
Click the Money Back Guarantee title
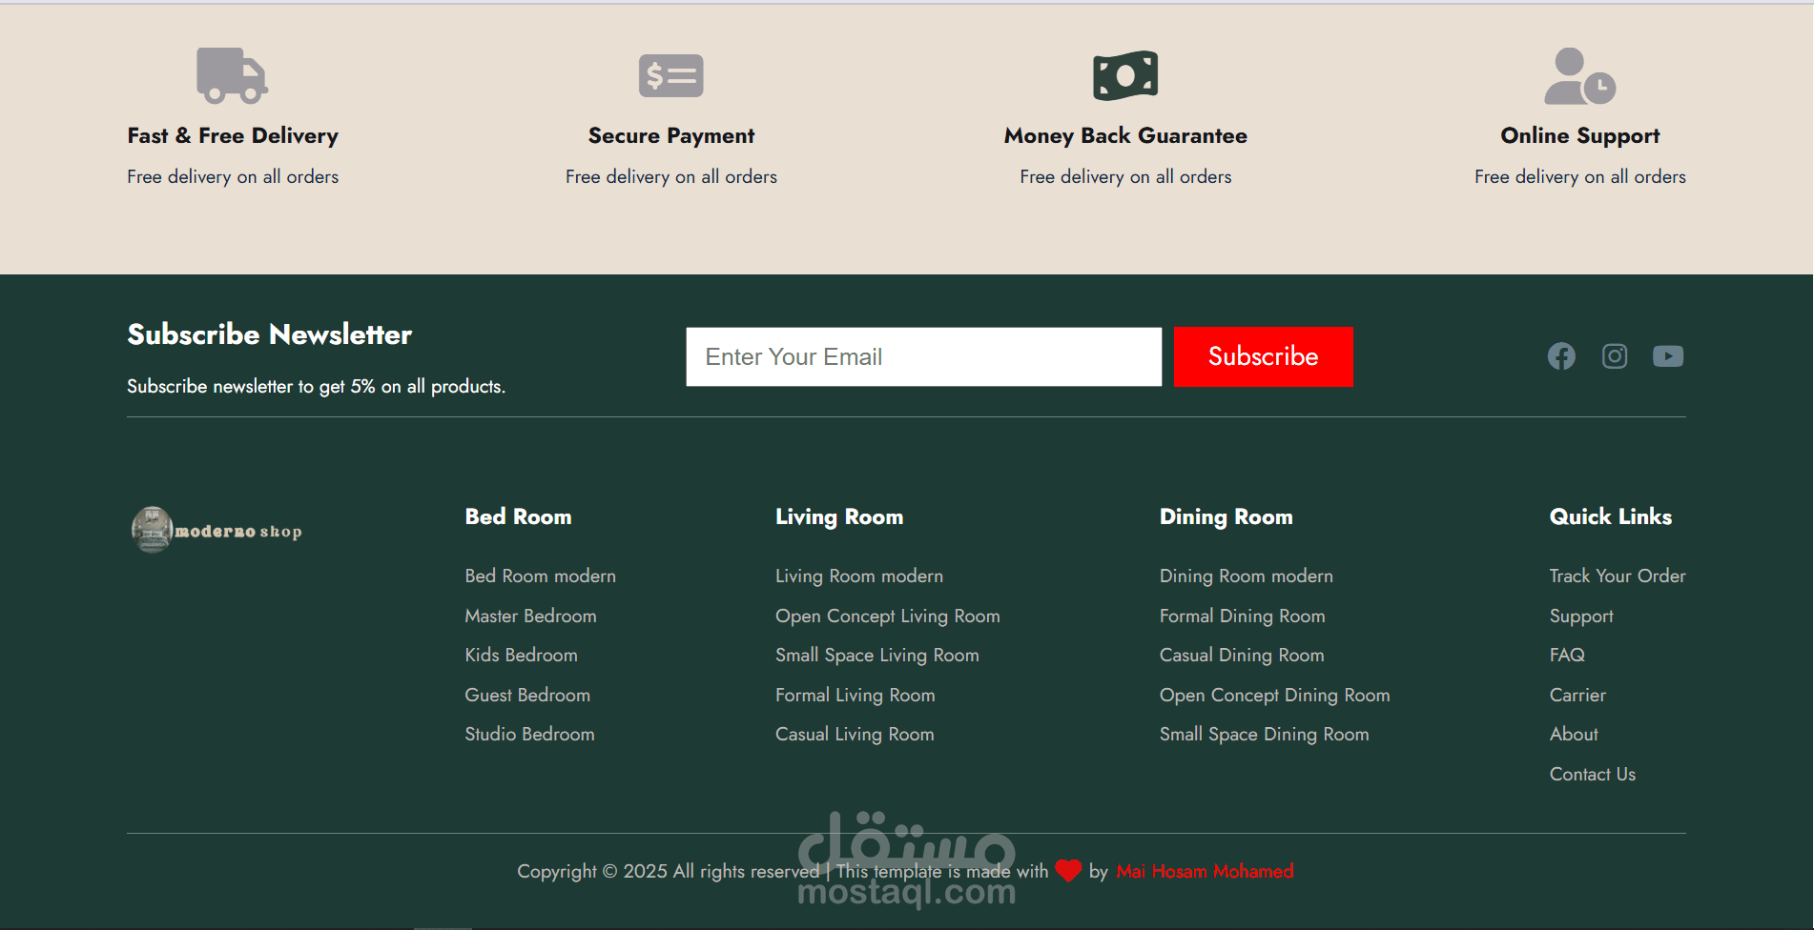tap(1125, 135)
